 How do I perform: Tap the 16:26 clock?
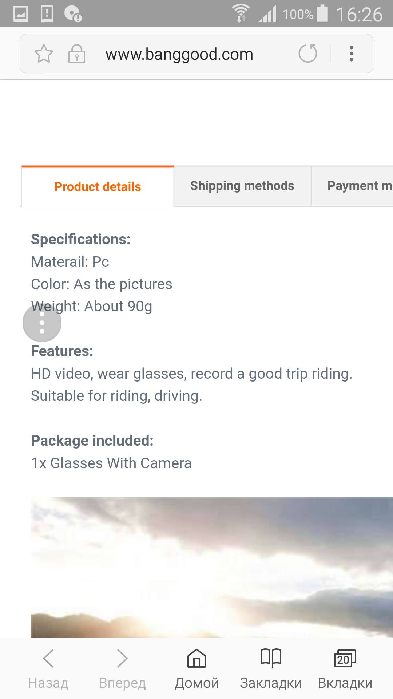(359, 15)
